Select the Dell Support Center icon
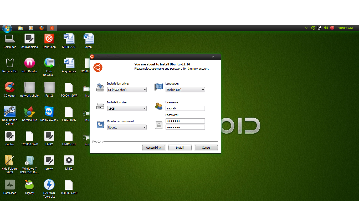The width and height of the screenshot is (359, 201). tap(10, 116)
